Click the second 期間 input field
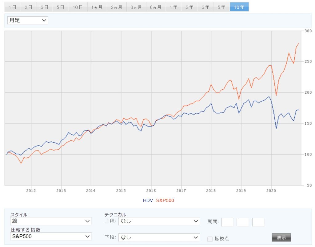 click(243, 222)
